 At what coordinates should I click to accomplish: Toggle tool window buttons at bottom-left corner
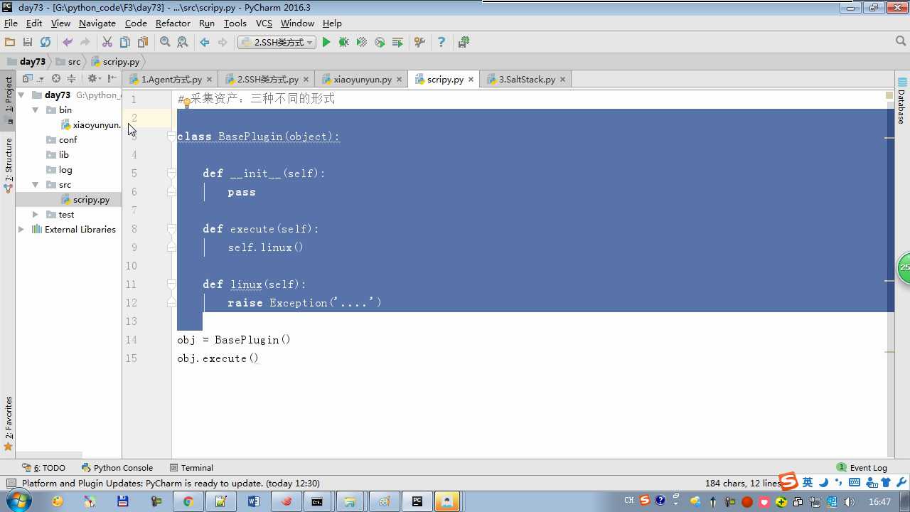tap(10, 484)
